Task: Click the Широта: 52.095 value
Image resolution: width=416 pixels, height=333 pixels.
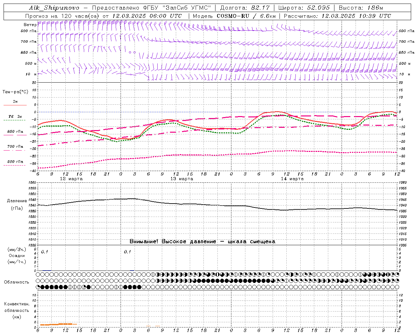Action: tap(304, 8)
